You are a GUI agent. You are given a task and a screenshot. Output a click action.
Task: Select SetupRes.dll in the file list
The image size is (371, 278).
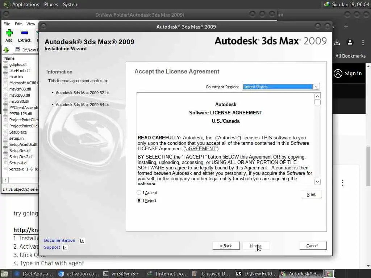point(20,150)
